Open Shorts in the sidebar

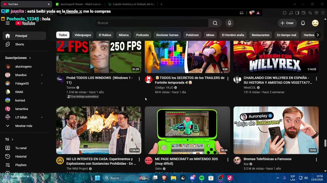pyautogui.click(x=24, y=44)
